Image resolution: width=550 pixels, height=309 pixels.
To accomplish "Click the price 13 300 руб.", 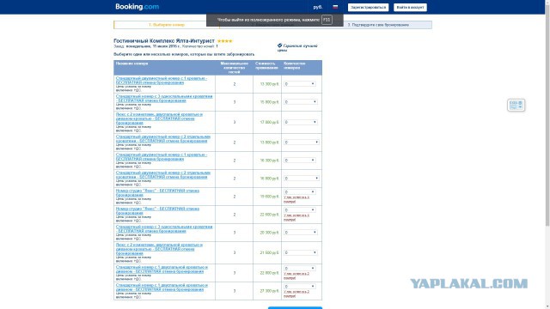I will pos(269,84).
